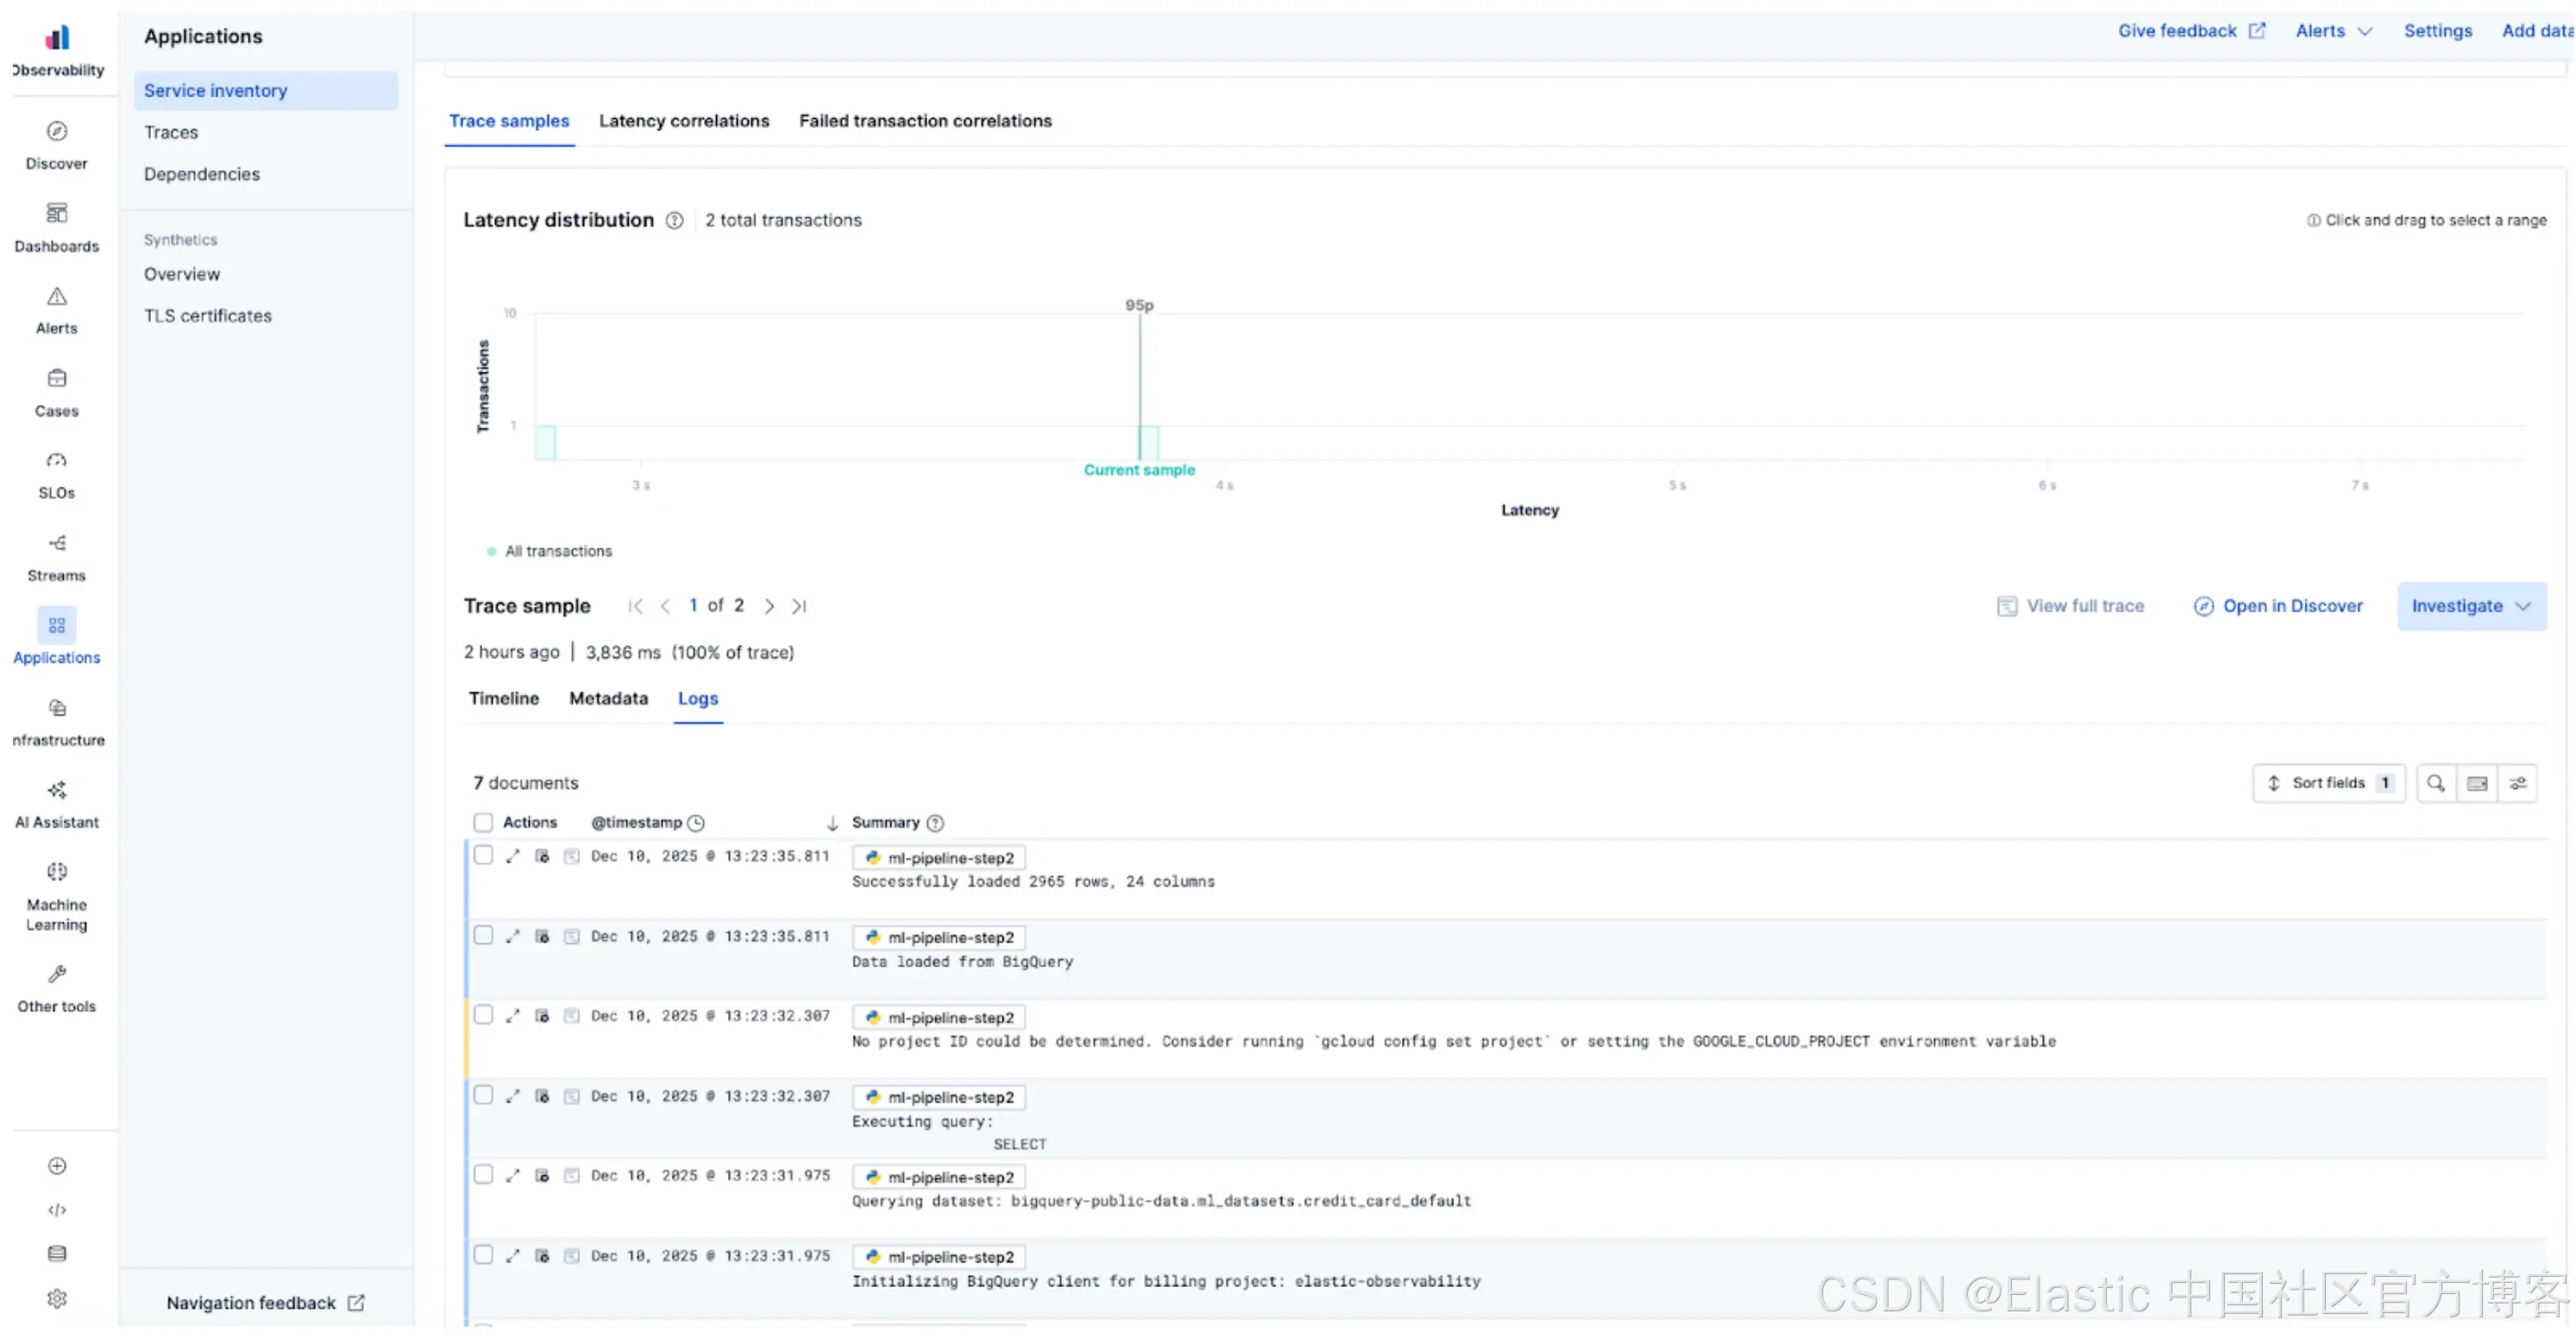The height and width of the screenshot is (1338, 2576).
Task: Open SLOs from the sidebar icon
Action: 57,460
